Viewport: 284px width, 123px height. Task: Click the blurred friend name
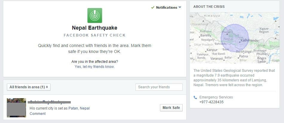50,102
